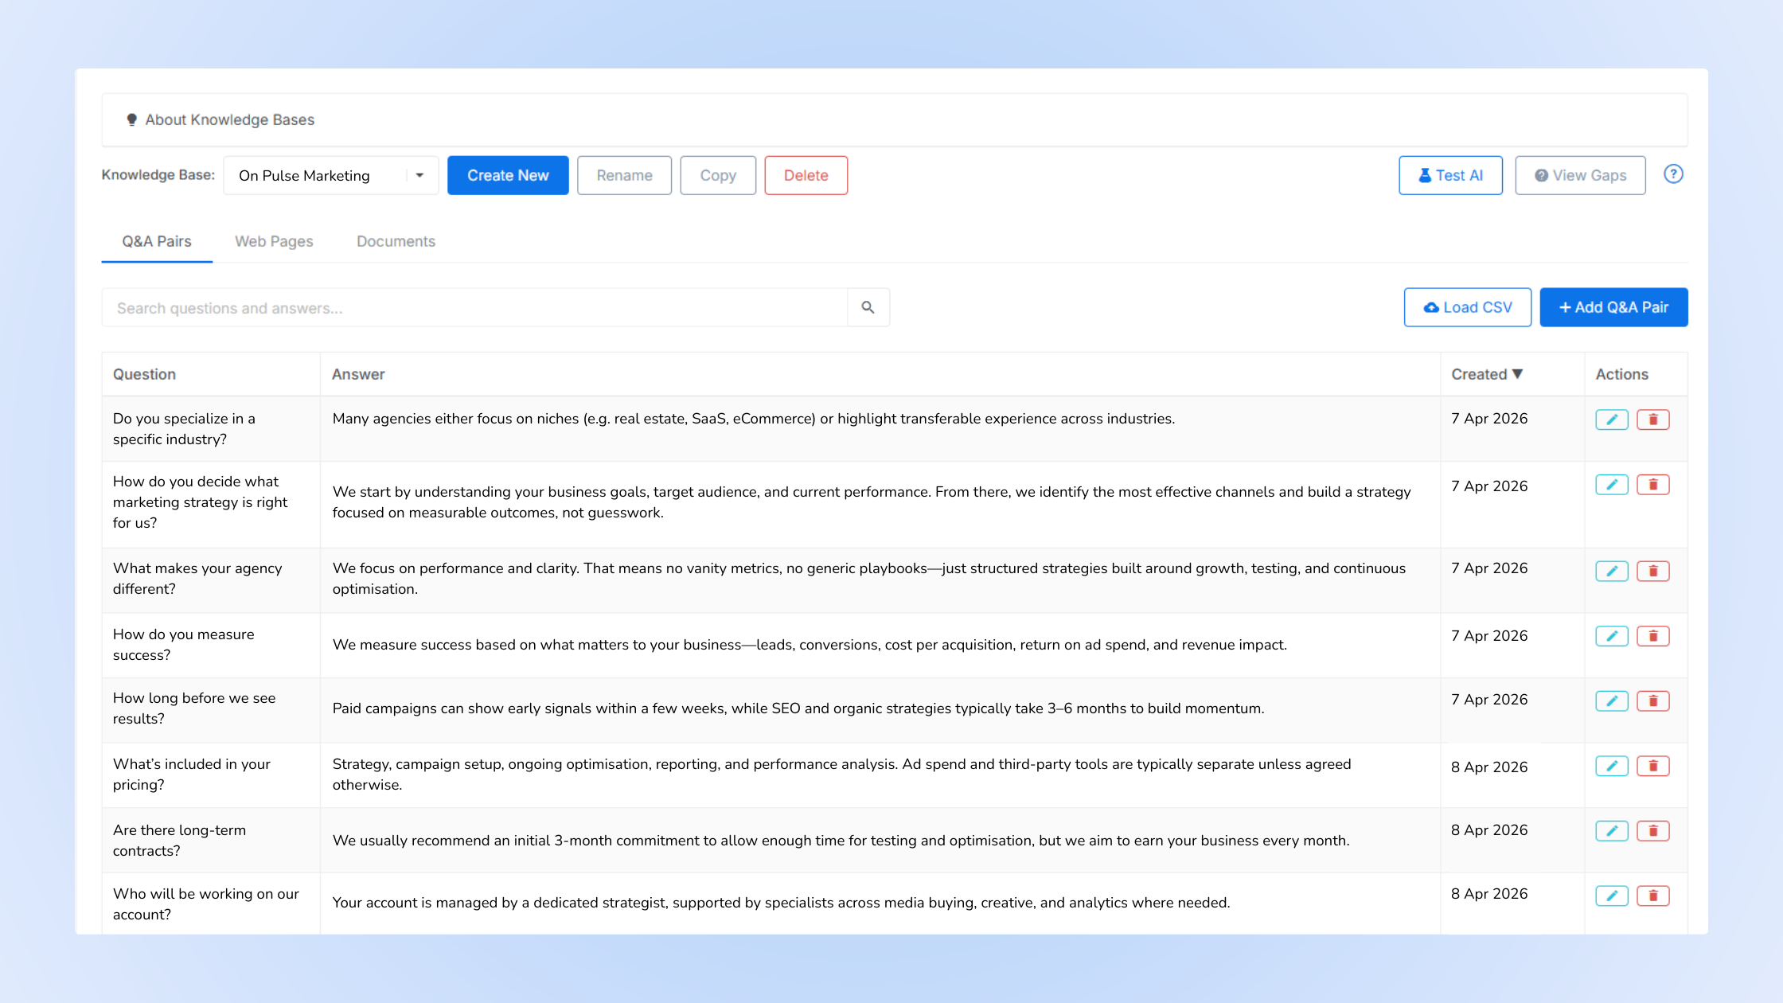Screen dimensions: 1783x1003
Task: Click the View Gaps button
Action: coord(1580,175)
